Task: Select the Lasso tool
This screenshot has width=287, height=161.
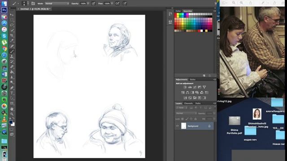Action: point(12,25)
